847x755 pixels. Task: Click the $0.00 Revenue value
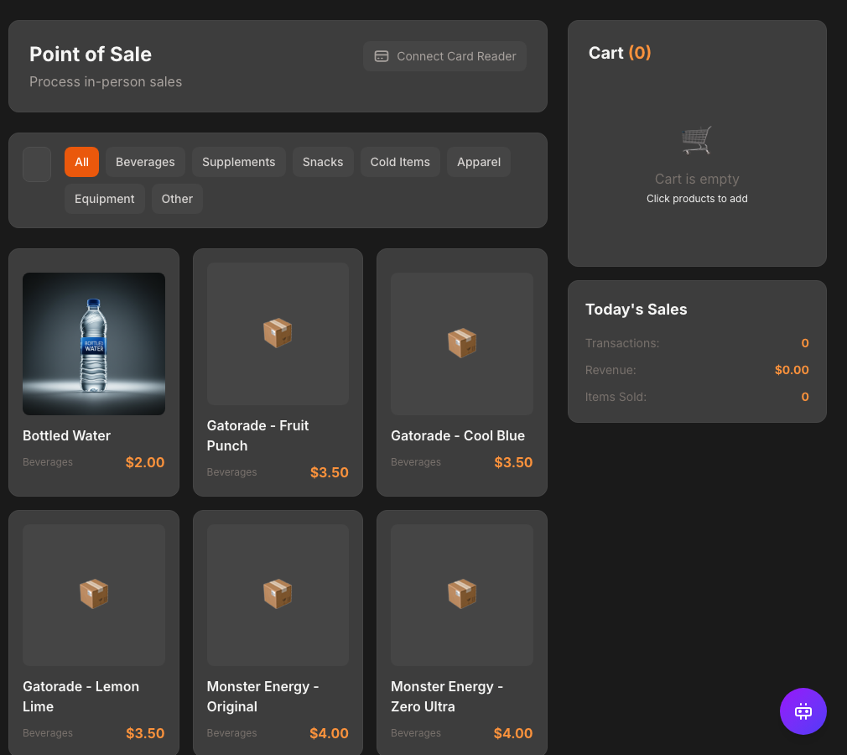point(792,370)
